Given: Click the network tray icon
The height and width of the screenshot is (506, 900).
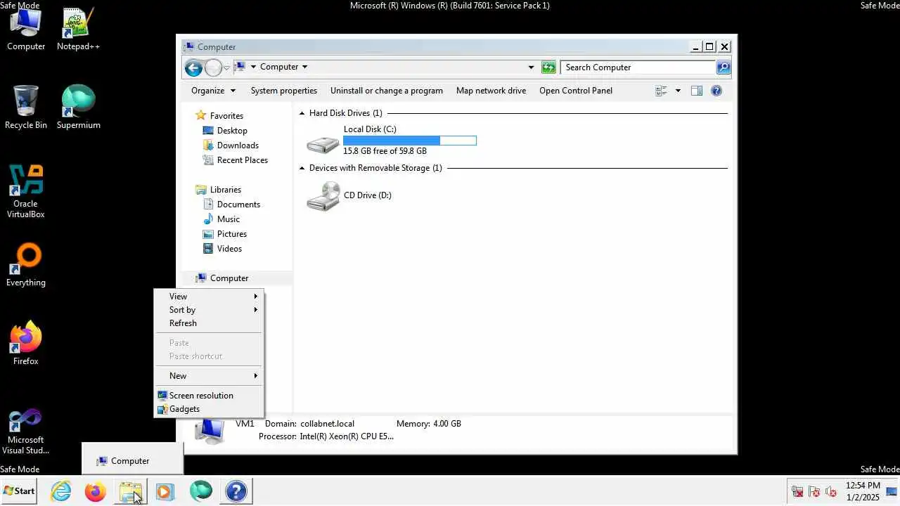Looking at the screenshot, I should 797,491.
